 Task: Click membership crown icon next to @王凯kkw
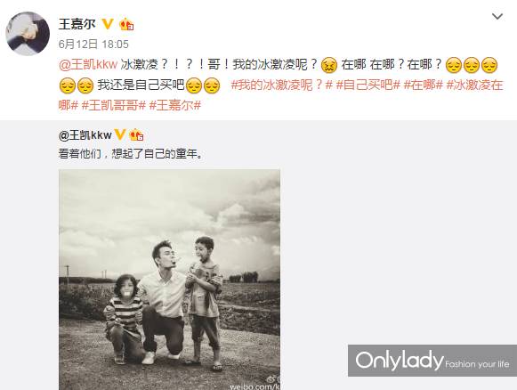(136, 135)
